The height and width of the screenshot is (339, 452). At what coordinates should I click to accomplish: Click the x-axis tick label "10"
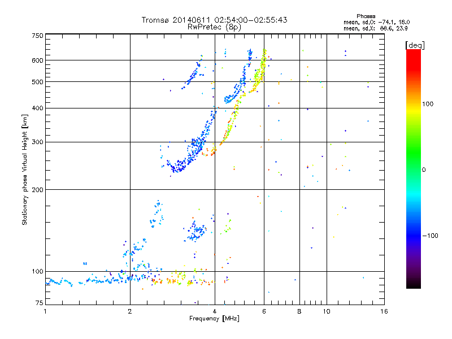[x=327, y=311]
